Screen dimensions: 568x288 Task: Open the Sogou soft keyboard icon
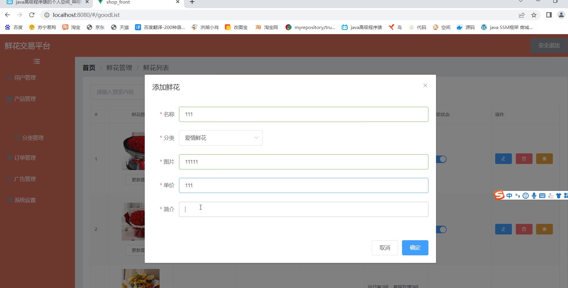(542, 196)
